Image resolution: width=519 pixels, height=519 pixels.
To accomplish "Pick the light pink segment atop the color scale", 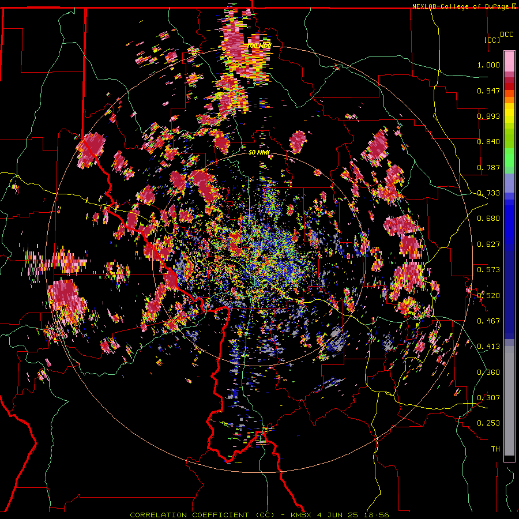I will pos(509,62).
